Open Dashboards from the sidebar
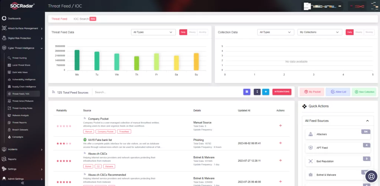The width and height of the screenshot is (380, 186). [x=14, y=19]
